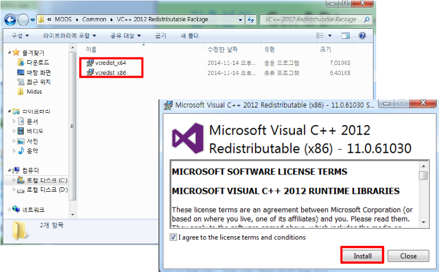The width and height of the screenshot is (440, 273).
Task: Collapse the 라이브러리 group arrow
Action: pos(9,111)
